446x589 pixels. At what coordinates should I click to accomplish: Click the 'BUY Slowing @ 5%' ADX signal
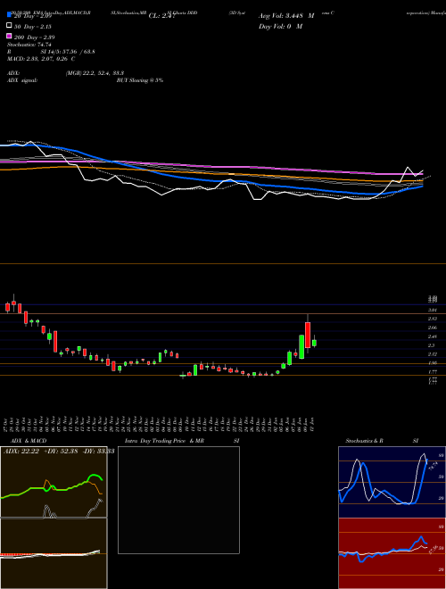click(140, 80)
